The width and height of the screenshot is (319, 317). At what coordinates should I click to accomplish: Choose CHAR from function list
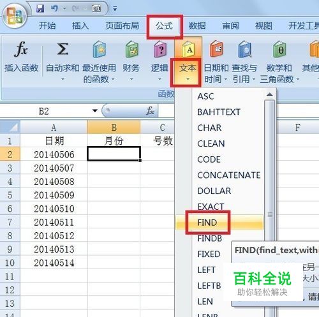coord(219,128)
